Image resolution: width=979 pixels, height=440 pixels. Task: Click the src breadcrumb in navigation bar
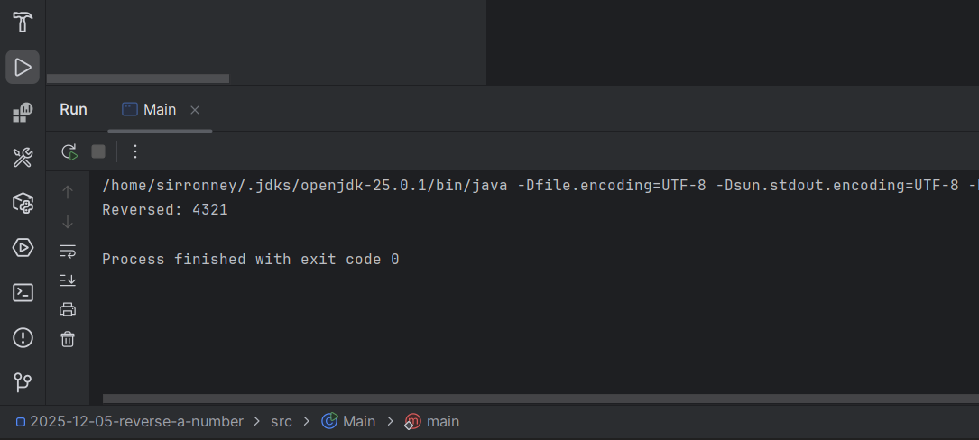click(281, 421)
